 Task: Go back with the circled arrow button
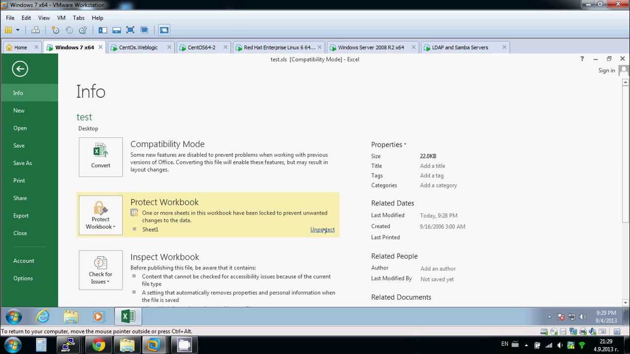(20, 69)
